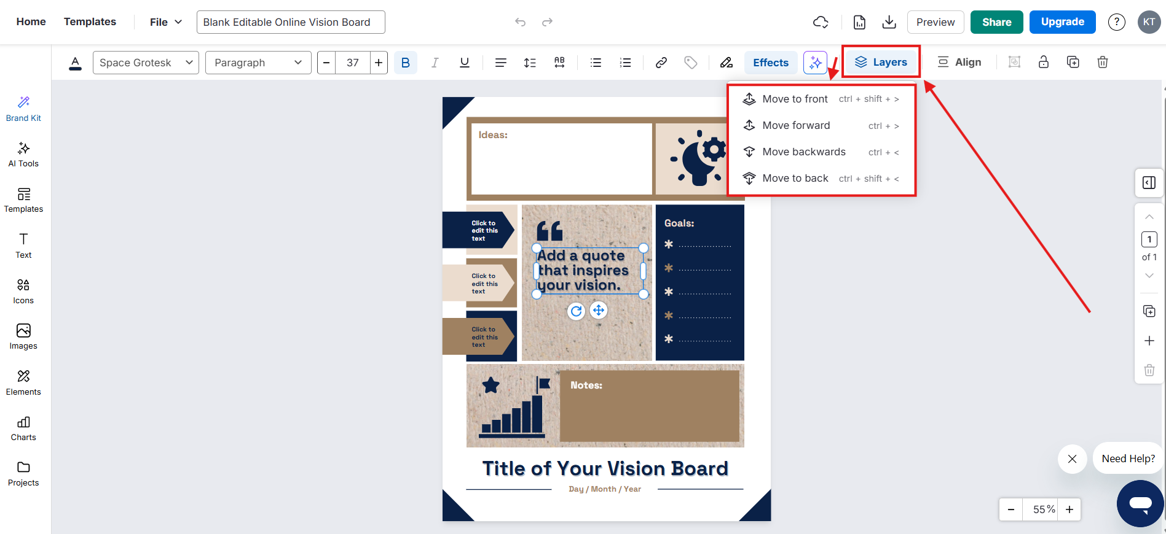Image resolution: width=1166 pixels, height=534 pixels.
Task: Open the Elements sidebar panel
Action: point(23,382)
